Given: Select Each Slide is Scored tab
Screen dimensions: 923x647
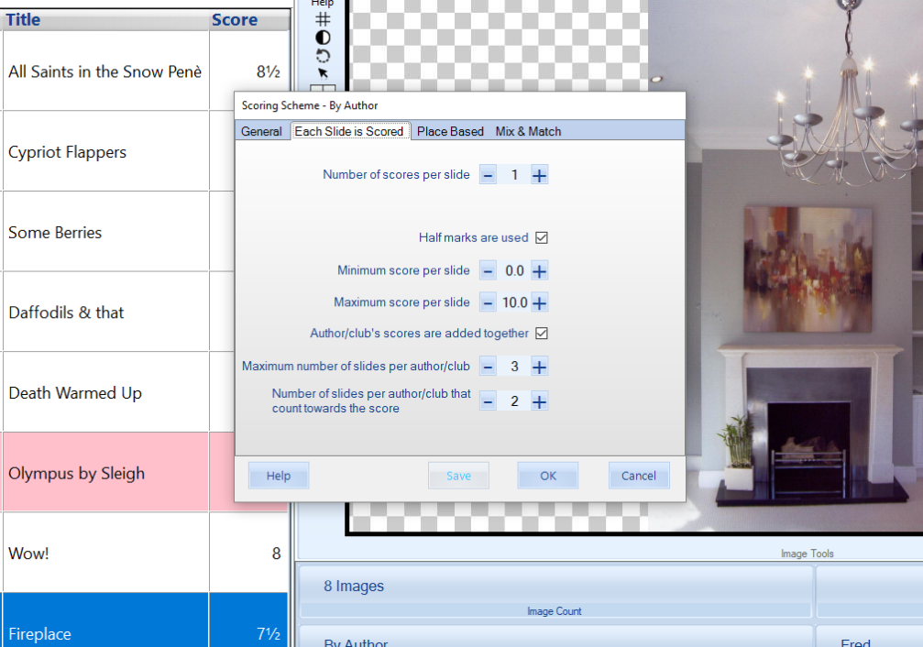Looking at the screenshot, I should click(x=349, y=131).
